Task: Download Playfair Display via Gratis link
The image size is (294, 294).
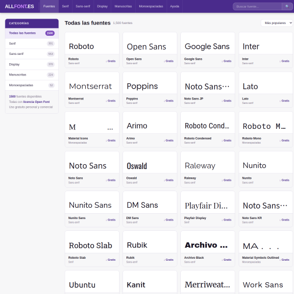Action: pos(226,220)
